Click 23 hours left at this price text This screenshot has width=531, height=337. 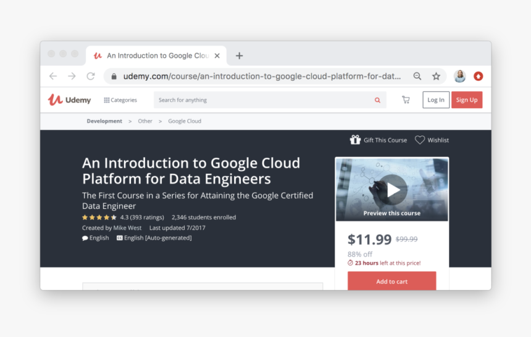tap(387, 263)
